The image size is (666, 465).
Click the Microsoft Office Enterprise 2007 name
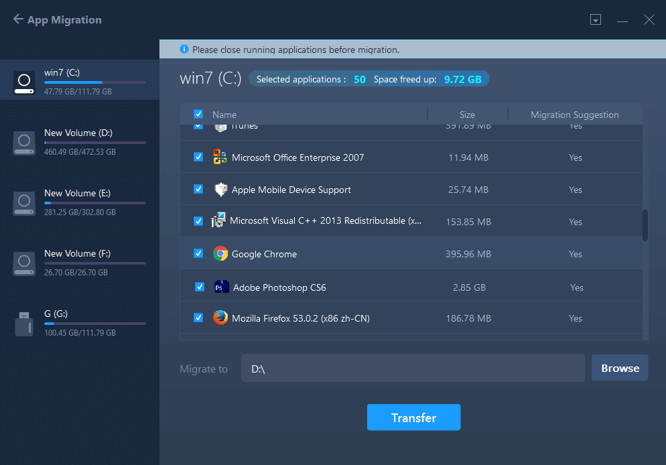coord(297,157)
